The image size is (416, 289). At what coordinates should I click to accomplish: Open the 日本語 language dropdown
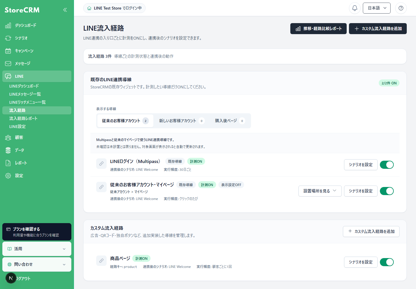(x=377, y=8)
